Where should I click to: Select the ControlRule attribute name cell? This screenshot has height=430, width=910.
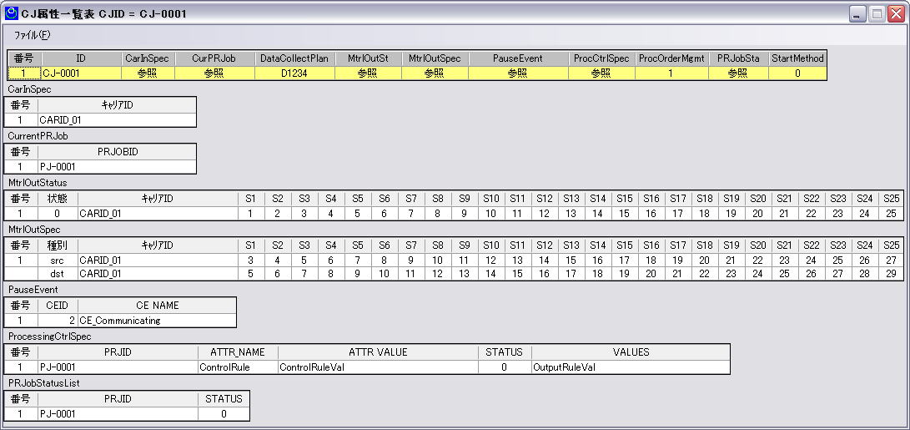pos(238,367)
